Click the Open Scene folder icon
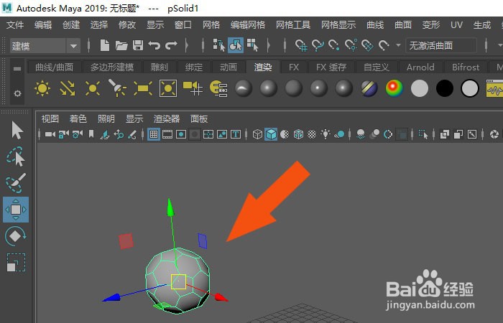This screenshot has width=503, height=323. pyautogui.click(x=121, y=45)
